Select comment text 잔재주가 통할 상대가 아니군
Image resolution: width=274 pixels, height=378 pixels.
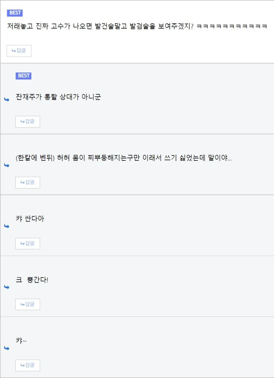(x=58, y=97)
